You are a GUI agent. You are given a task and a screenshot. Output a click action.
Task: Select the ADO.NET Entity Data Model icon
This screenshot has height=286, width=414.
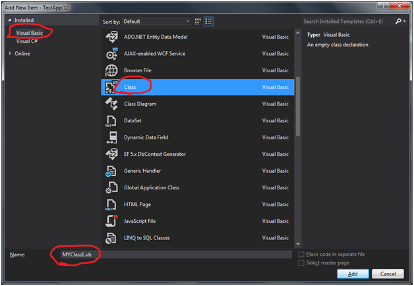(111, 37)
